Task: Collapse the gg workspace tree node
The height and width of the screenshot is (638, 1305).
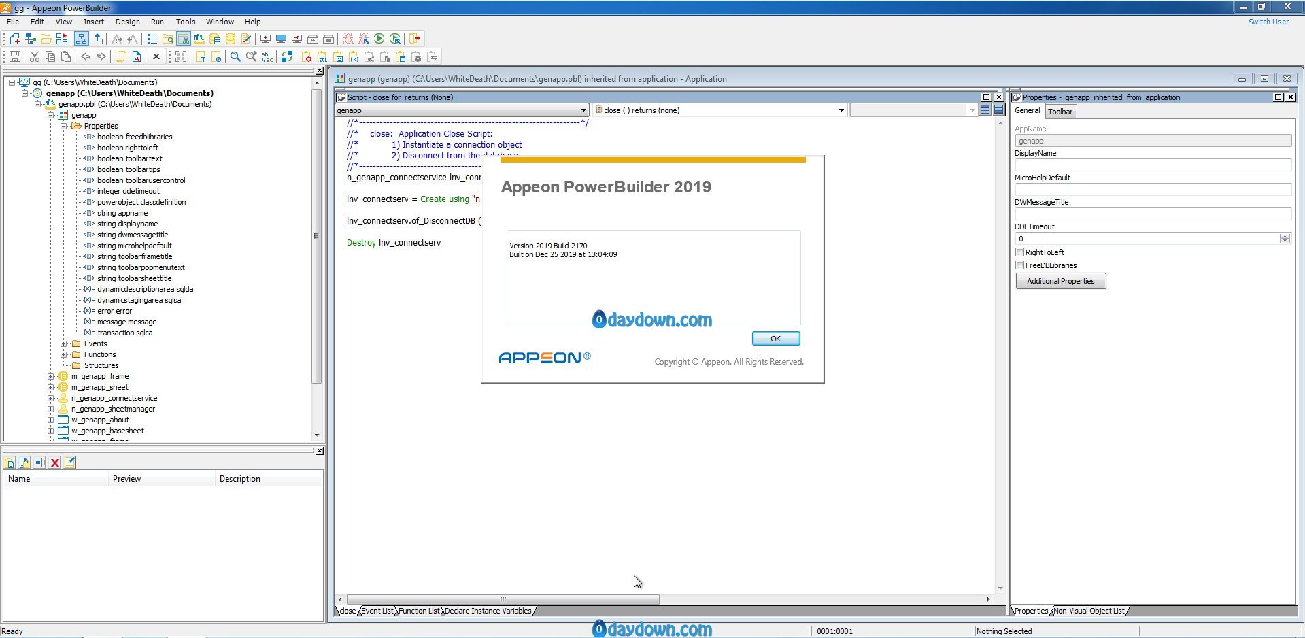Action: [x=12, y=82]
